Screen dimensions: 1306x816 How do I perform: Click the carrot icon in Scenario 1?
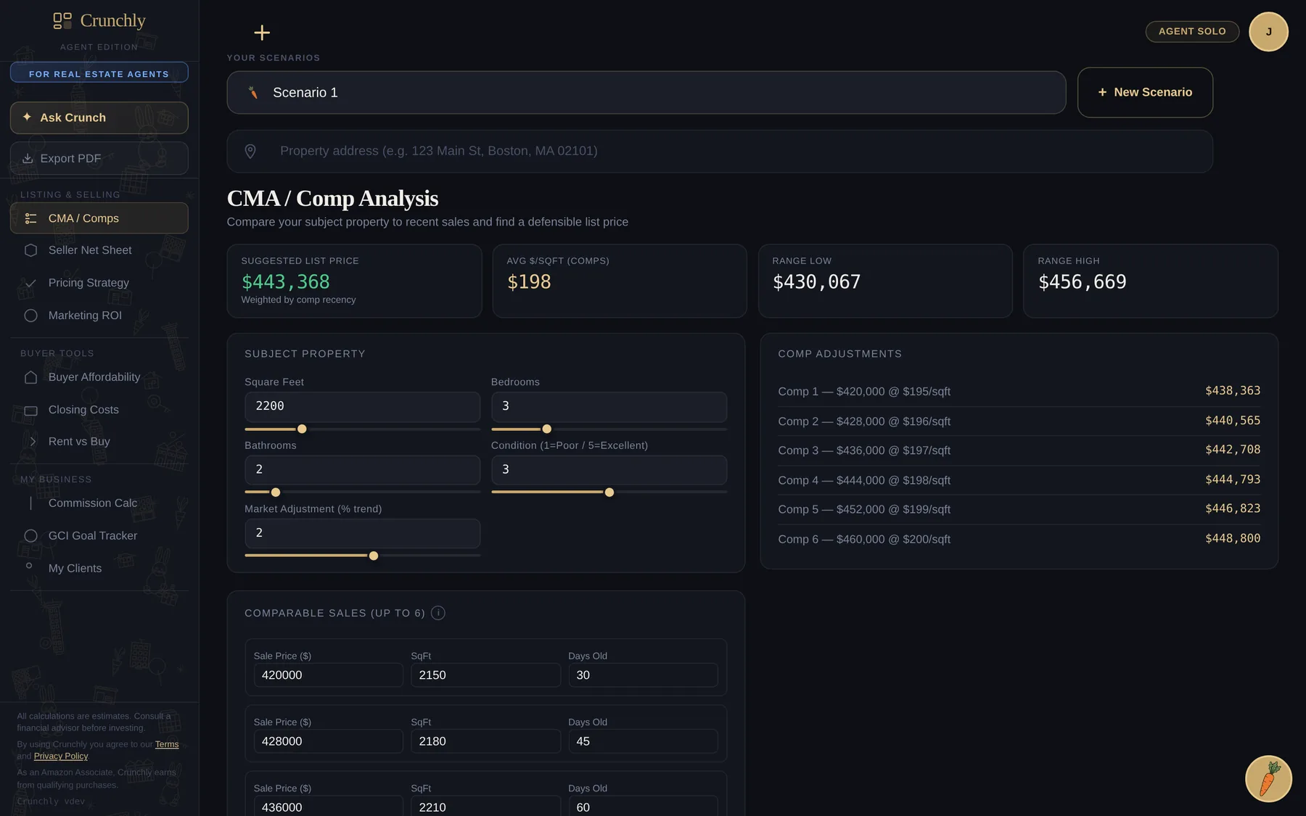coord(253,92)
